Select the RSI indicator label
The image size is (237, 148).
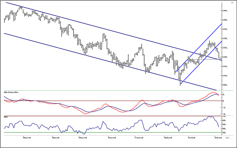(x=5, y=117)
